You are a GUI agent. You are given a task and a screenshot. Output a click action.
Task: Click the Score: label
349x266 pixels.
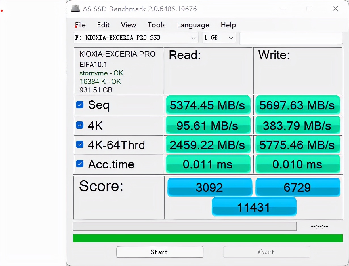coord(101,186)
